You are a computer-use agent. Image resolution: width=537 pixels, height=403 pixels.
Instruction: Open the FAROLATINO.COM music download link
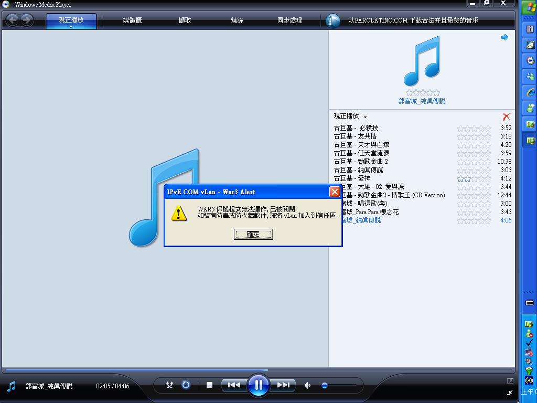pos(413,20)
